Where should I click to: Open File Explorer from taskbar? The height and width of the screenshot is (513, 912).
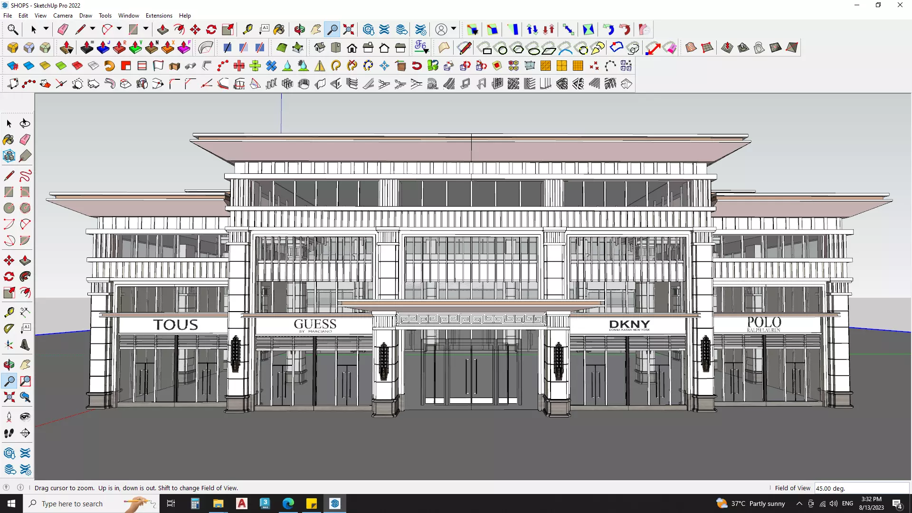[218, 503]
